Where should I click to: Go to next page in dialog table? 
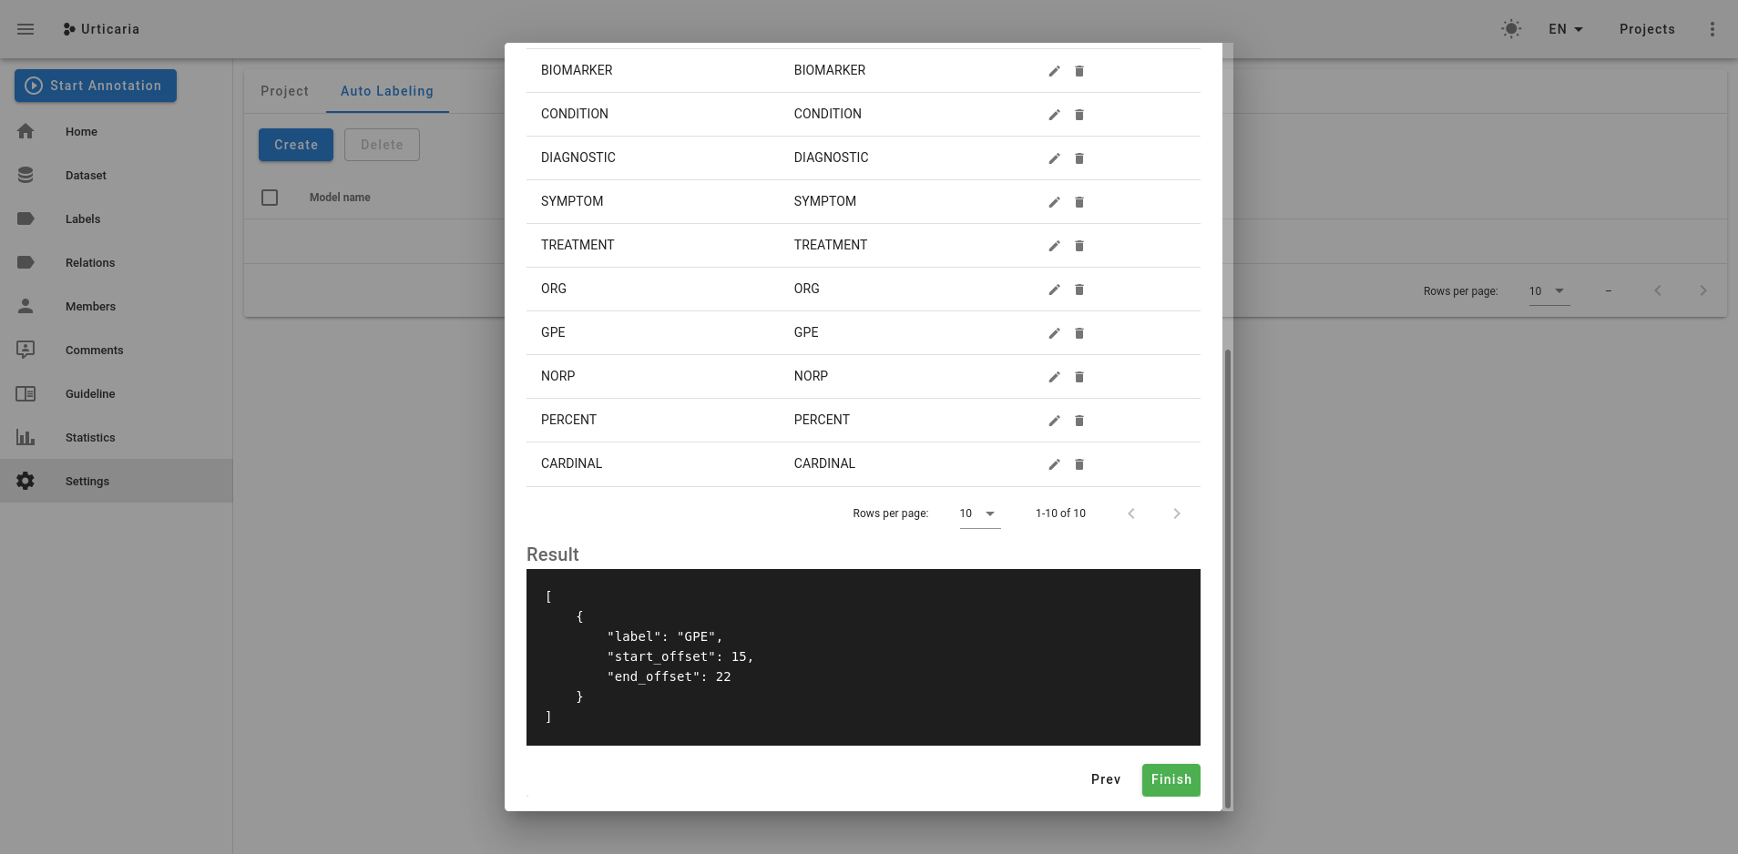pos(1177,513)
